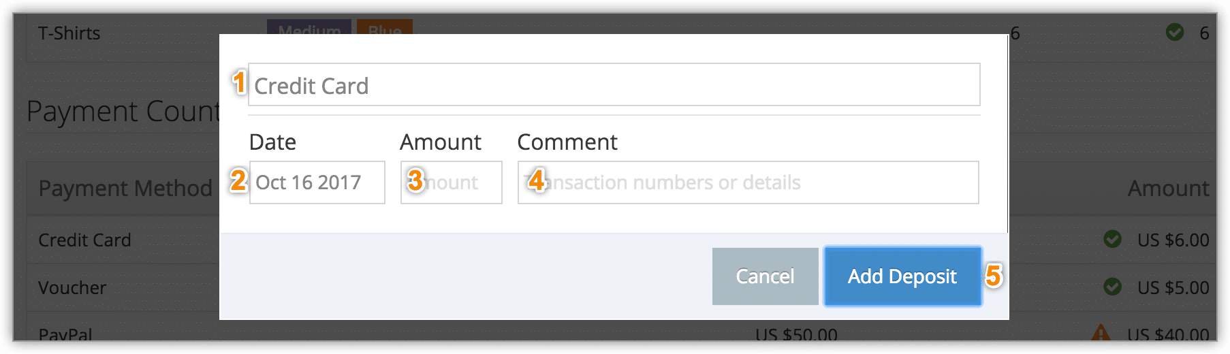The height and width of the screenshot is (354, 1230).
Task: Open the Credit Card payment type field
Action: click(x=614, y=85)
